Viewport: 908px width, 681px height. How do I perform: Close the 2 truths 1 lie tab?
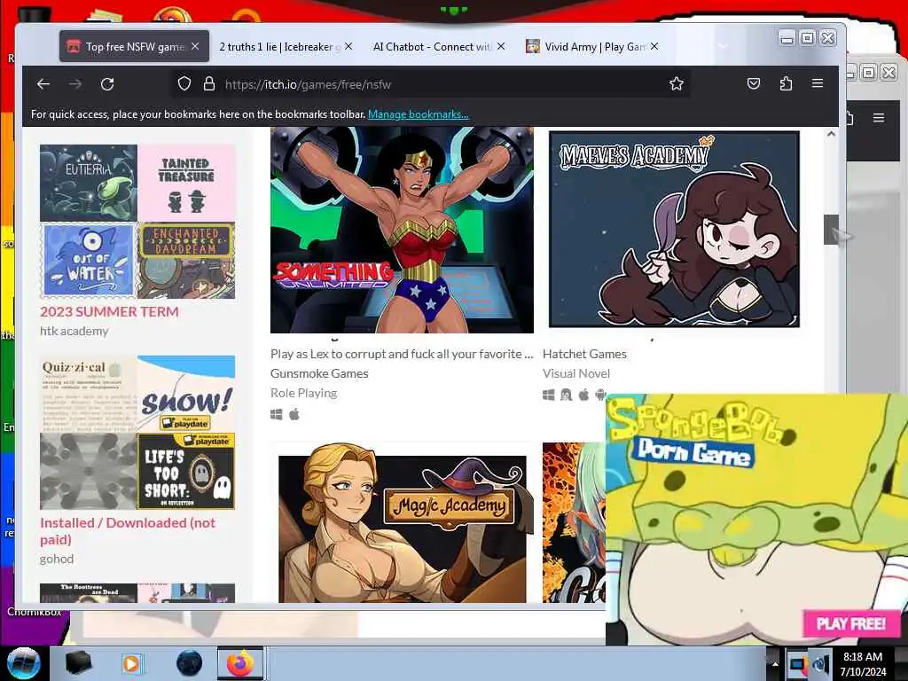tap(348, 46)
